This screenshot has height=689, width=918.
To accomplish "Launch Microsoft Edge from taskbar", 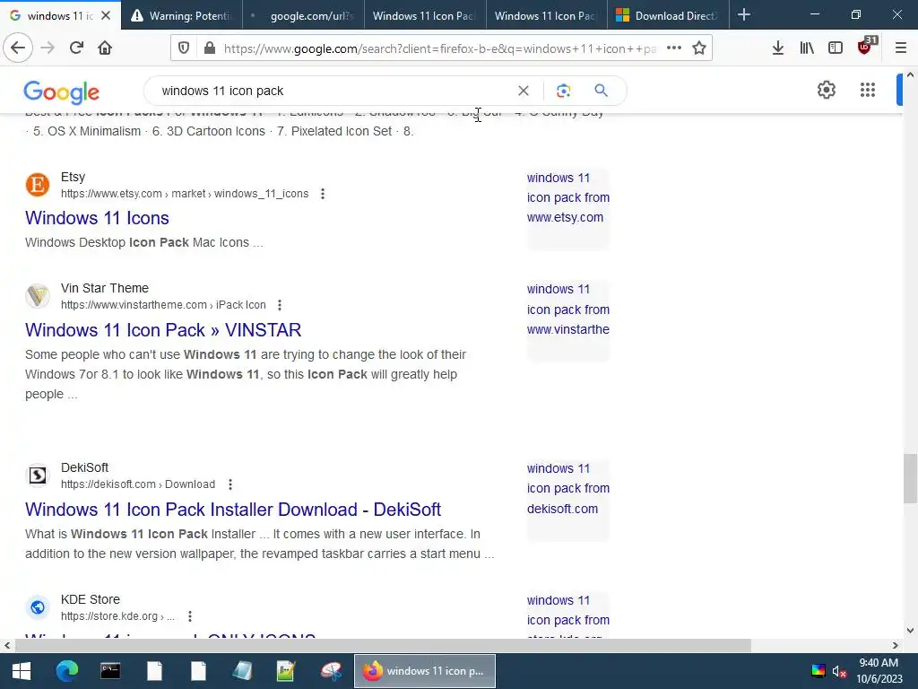I will [x=66, y=671].
